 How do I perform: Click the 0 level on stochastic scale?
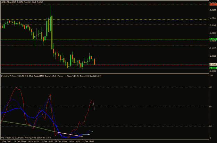[210, 138]
